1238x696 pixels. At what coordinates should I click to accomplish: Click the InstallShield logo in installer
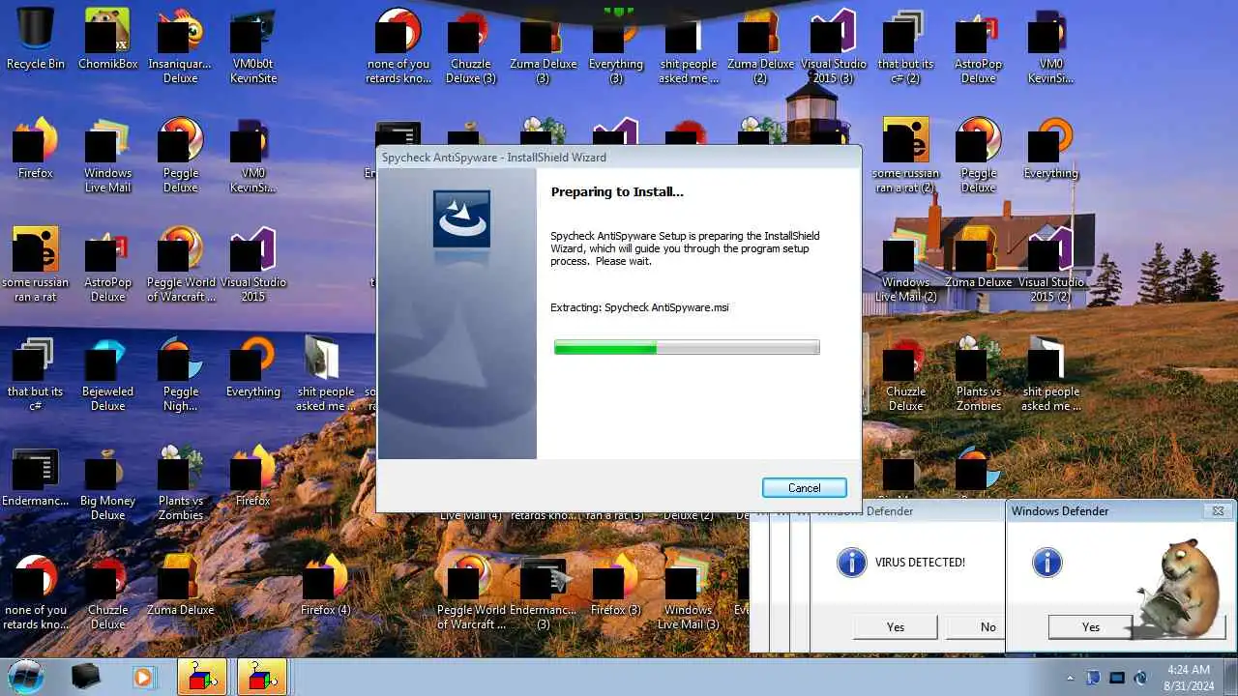[x=461, y=218]
